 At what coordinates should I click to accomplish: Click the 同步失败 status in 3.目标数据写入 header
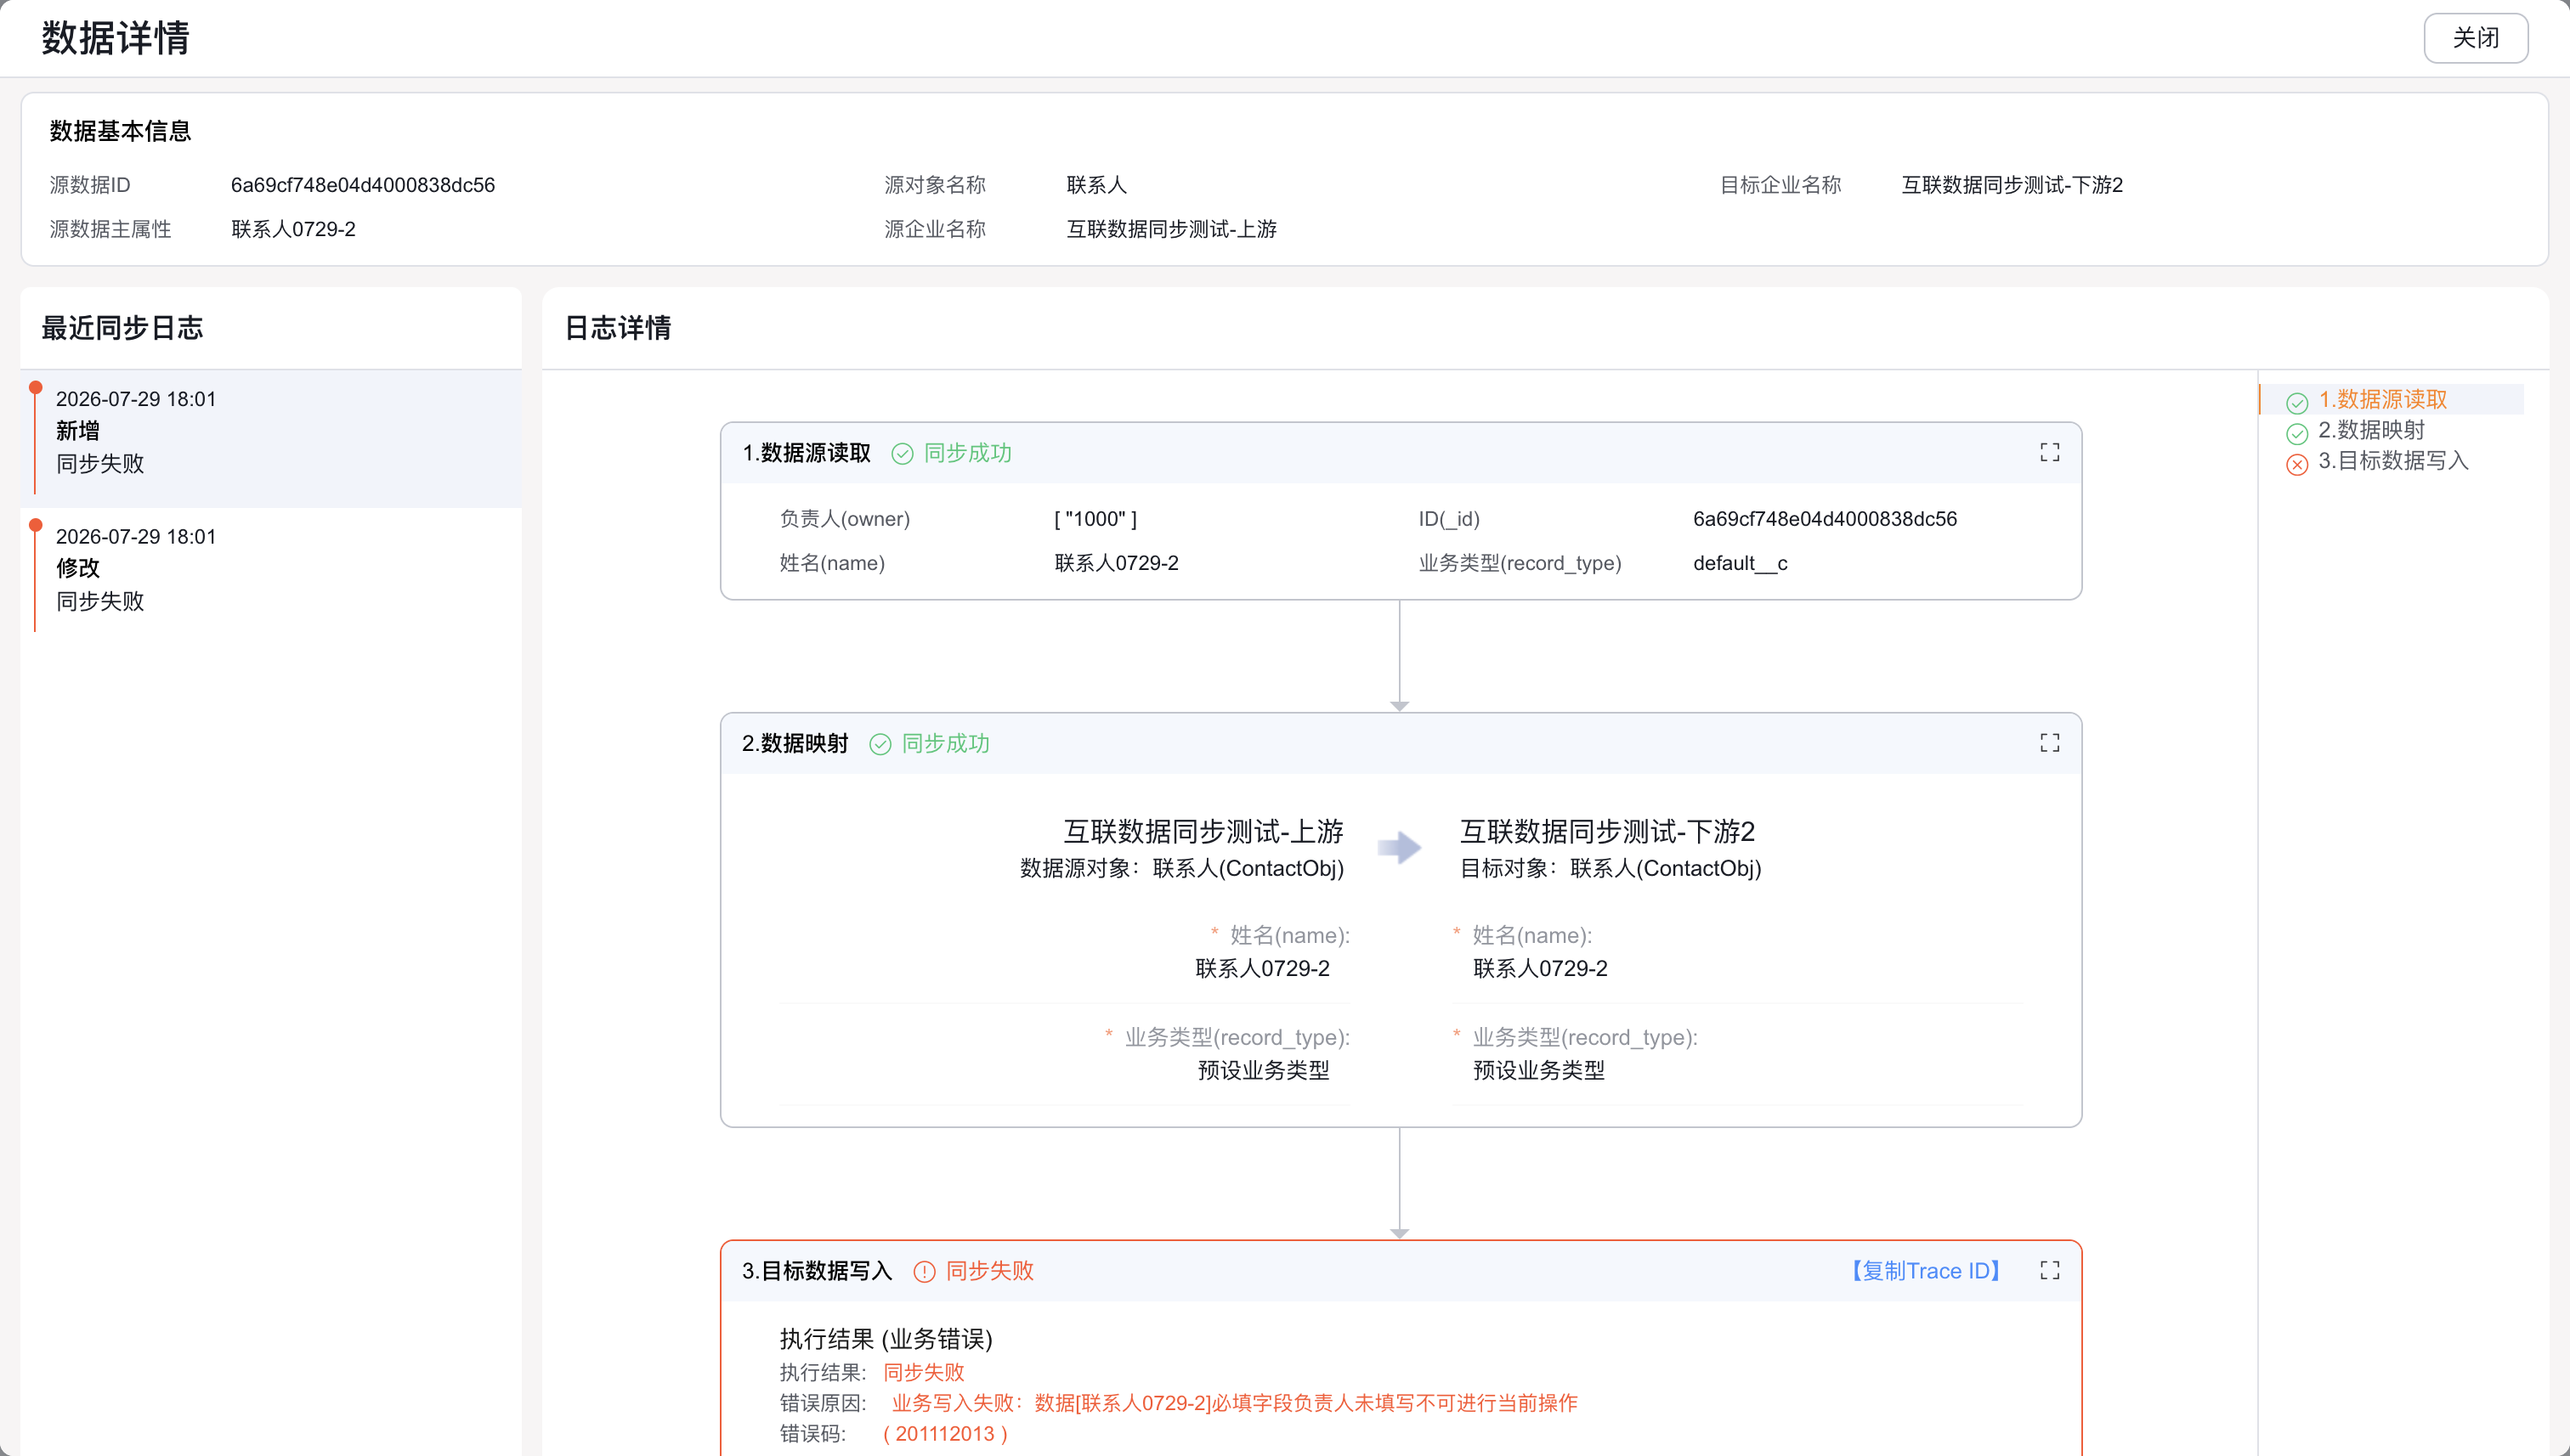coord(989,1271)
